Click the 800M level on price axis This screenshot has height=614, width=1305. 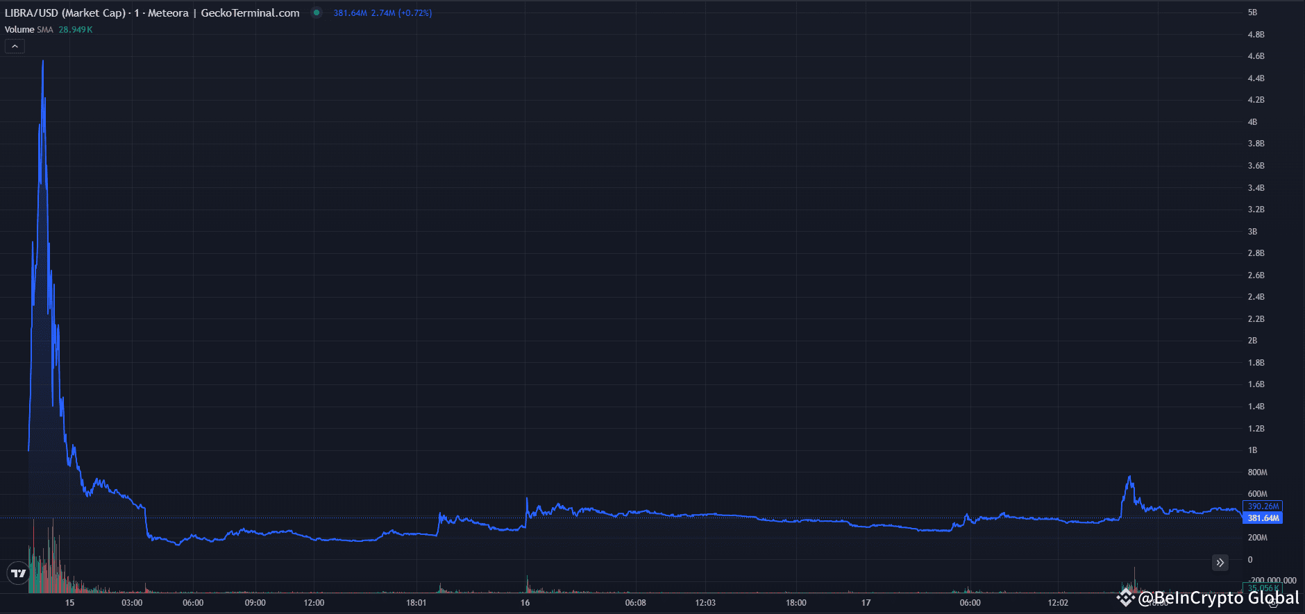(1257, 472)
